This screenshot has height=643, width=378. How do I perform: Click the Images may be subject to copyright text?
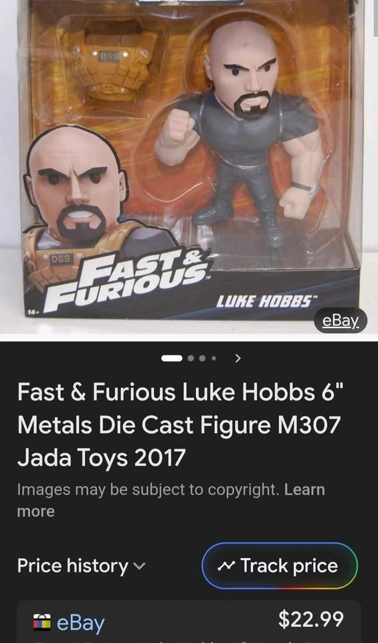click(149, 490)
